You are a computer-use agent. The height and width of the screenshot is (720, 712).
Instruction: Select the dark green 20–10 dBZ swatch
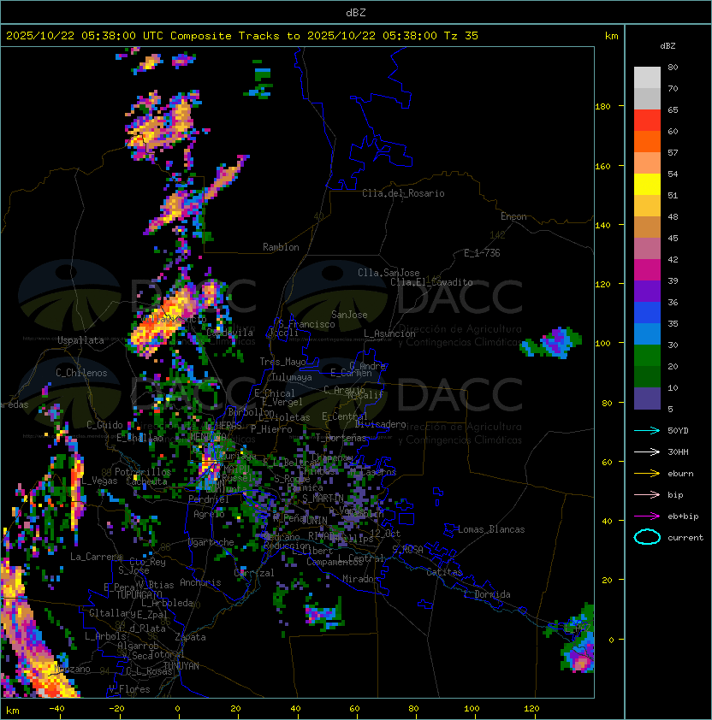(647, 376)
